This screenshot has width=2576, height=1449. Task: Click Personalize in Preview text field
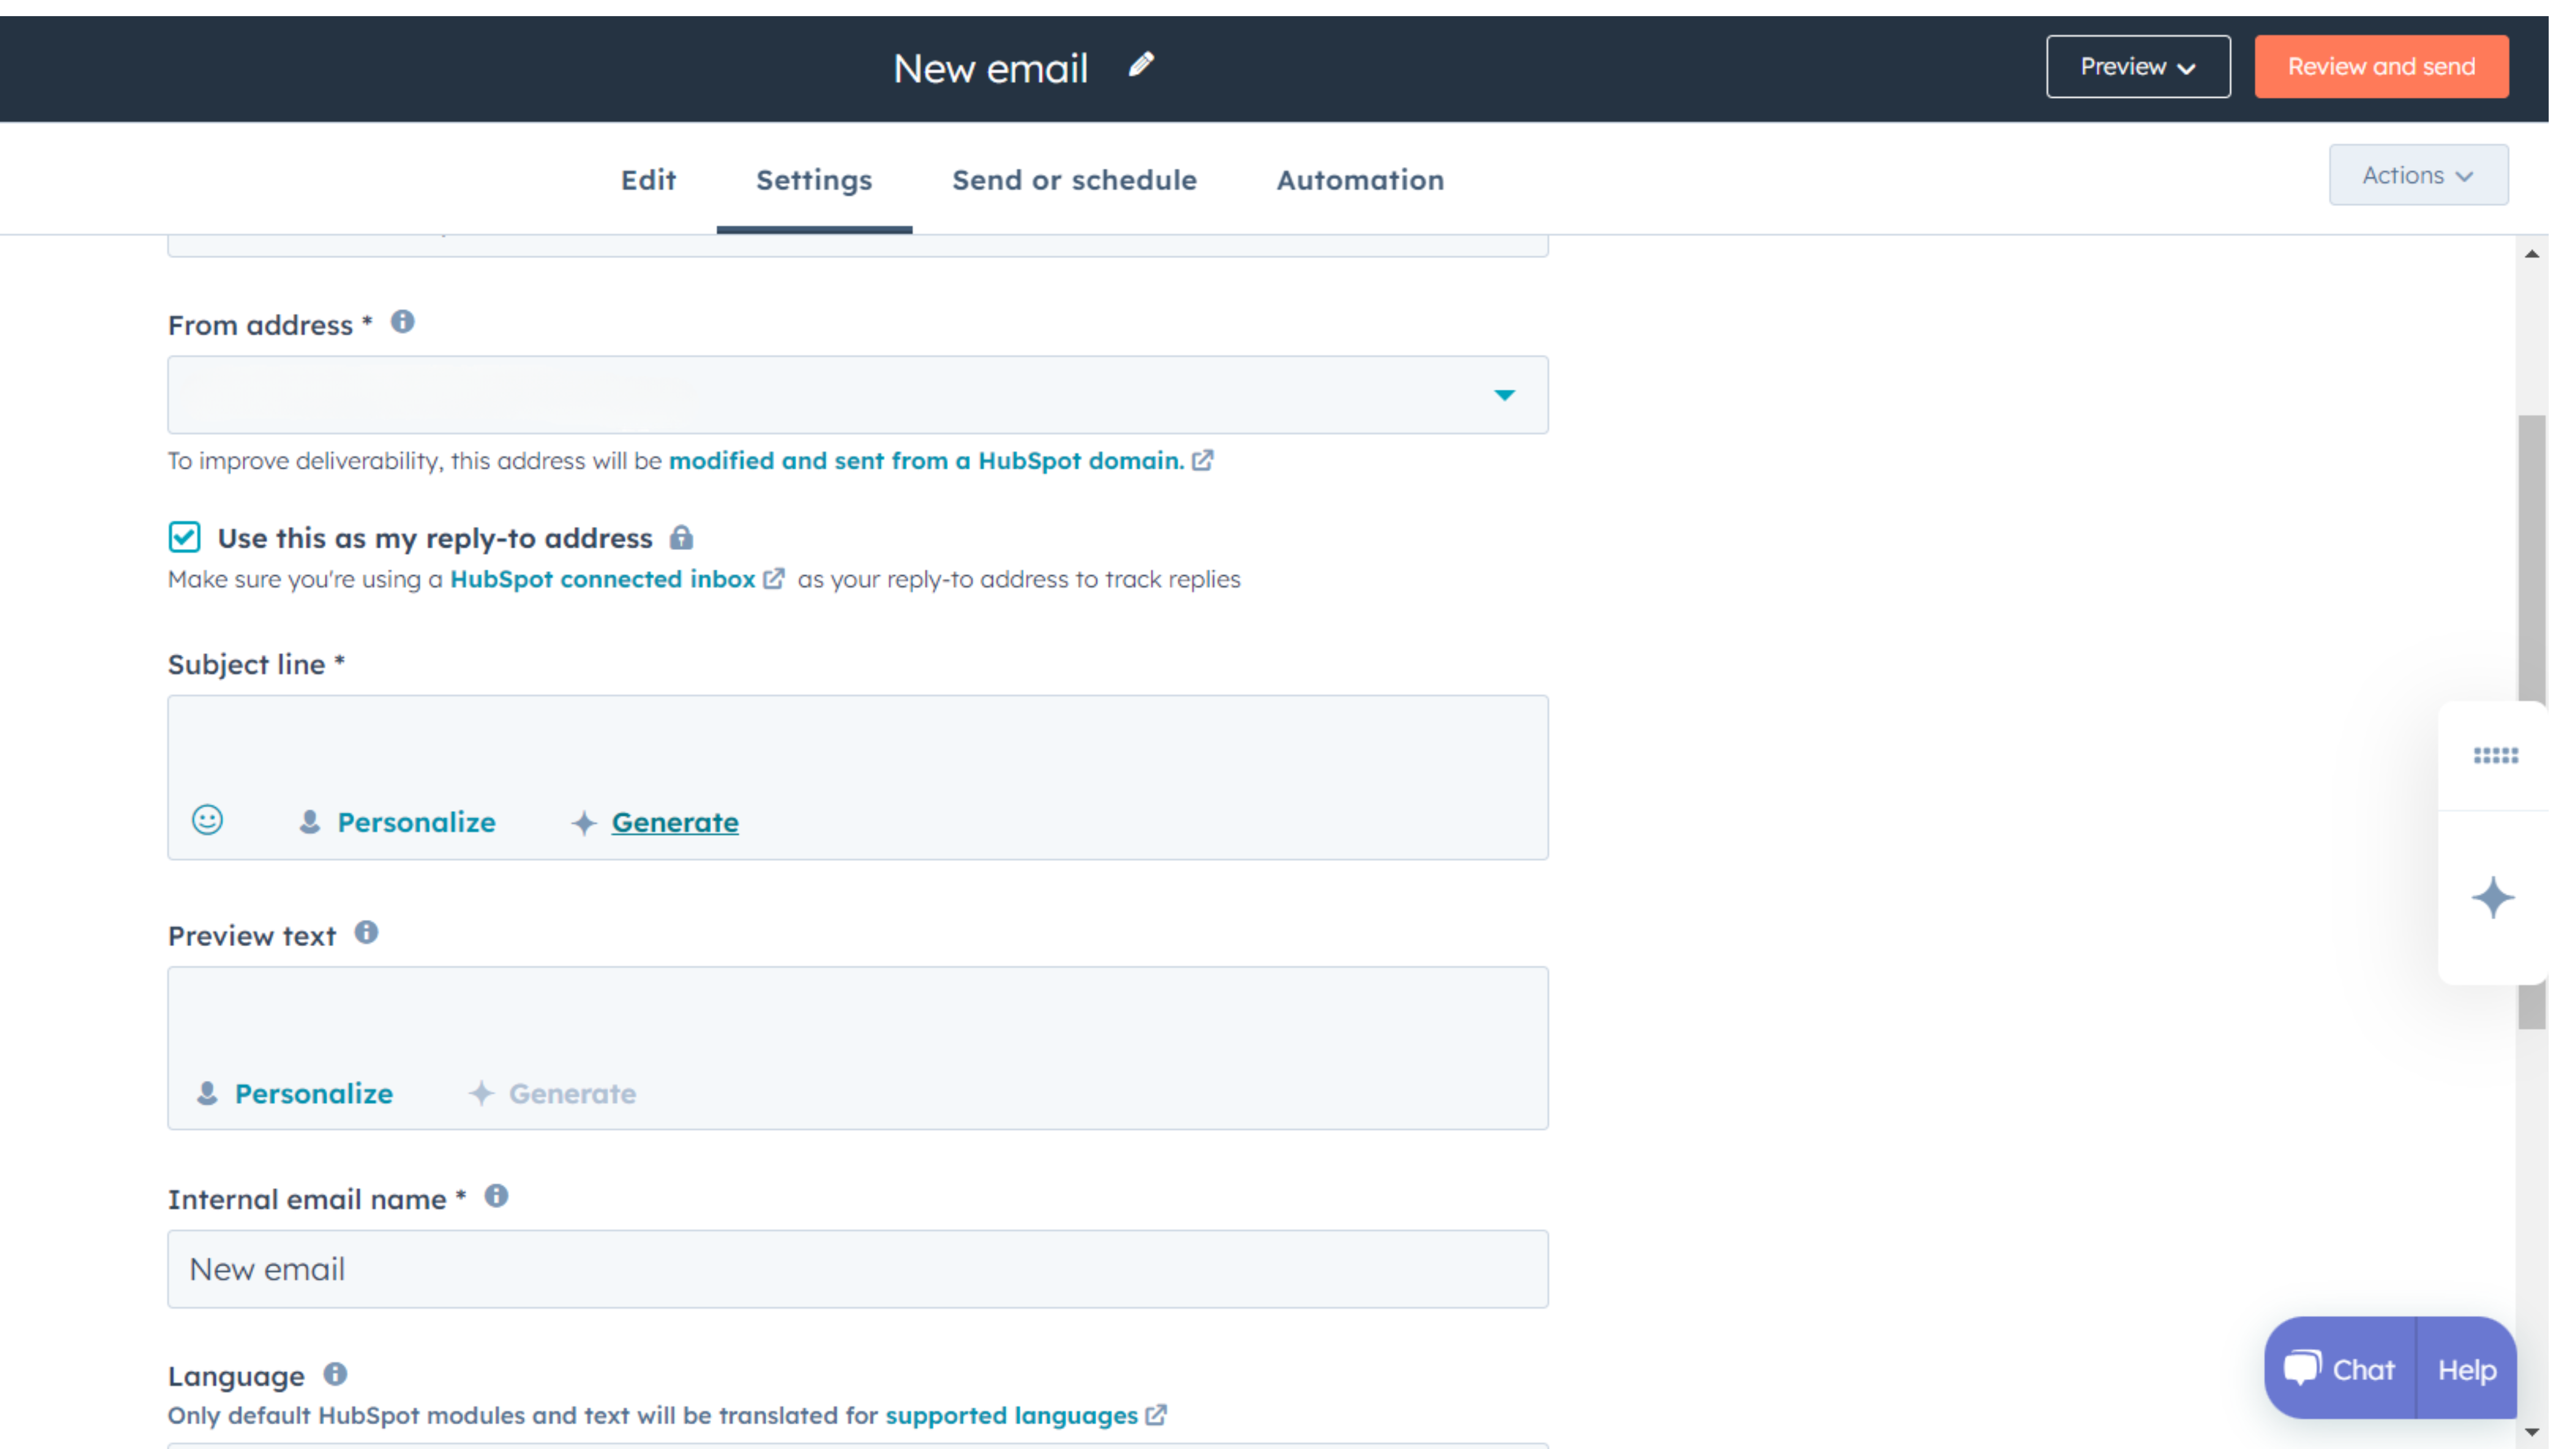click(314, 1093)
